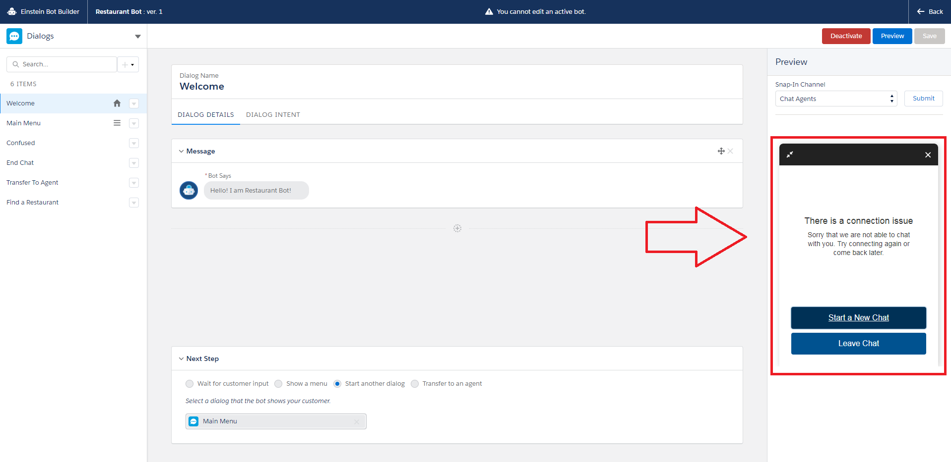The width and height of the screenshot is (951, 462).
Task: Click the menu icon next to Main Menu
Action: (x=117, y=123)
